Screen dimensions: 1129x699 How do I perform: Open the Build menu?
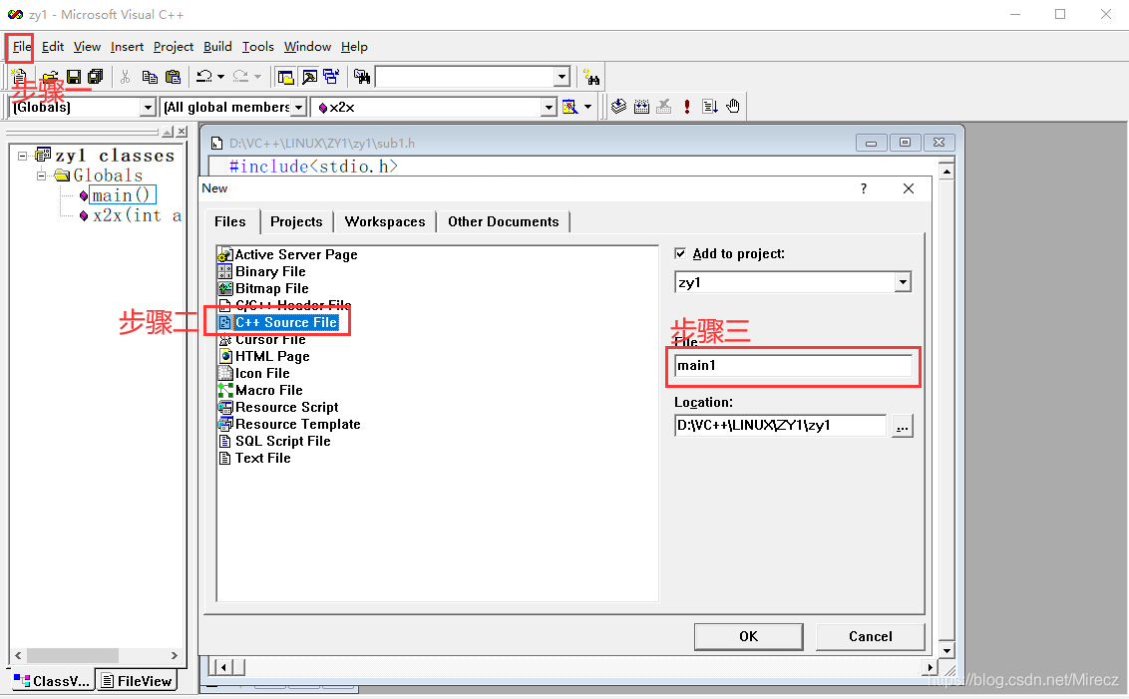coord(217,46)
